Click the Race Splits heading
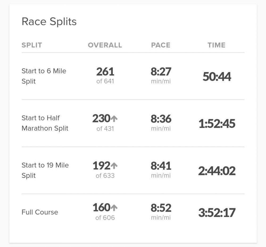The height and width of the screenshot is (247, 266). 49,22
